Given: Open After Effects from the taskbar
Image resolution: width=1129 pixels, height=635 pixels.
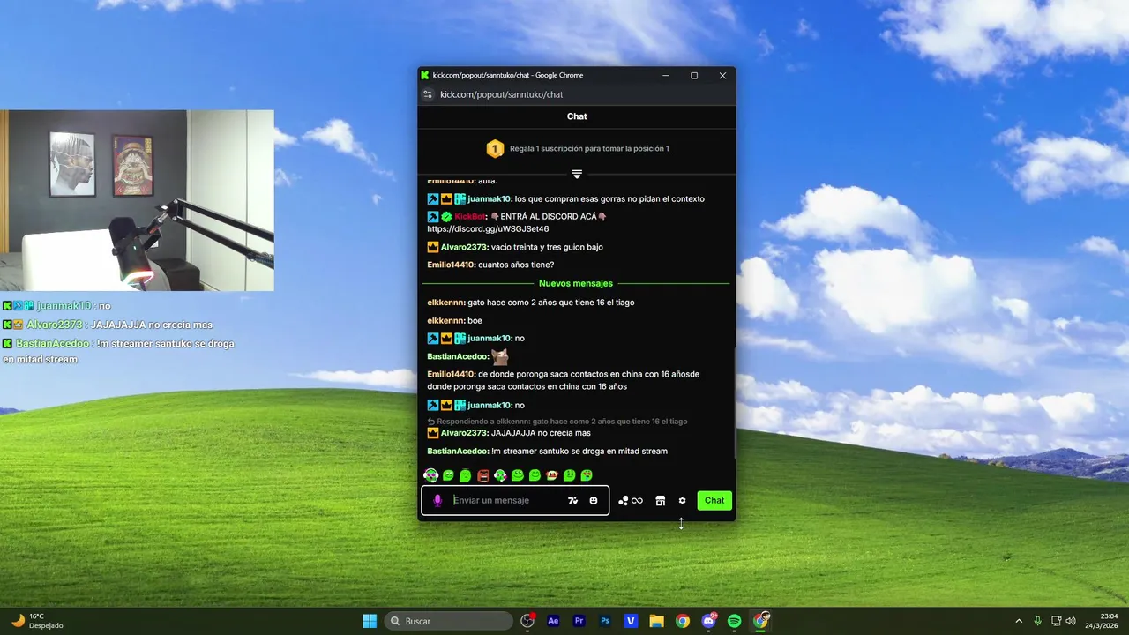Looking at the screenshot, I should coord(553,621).
